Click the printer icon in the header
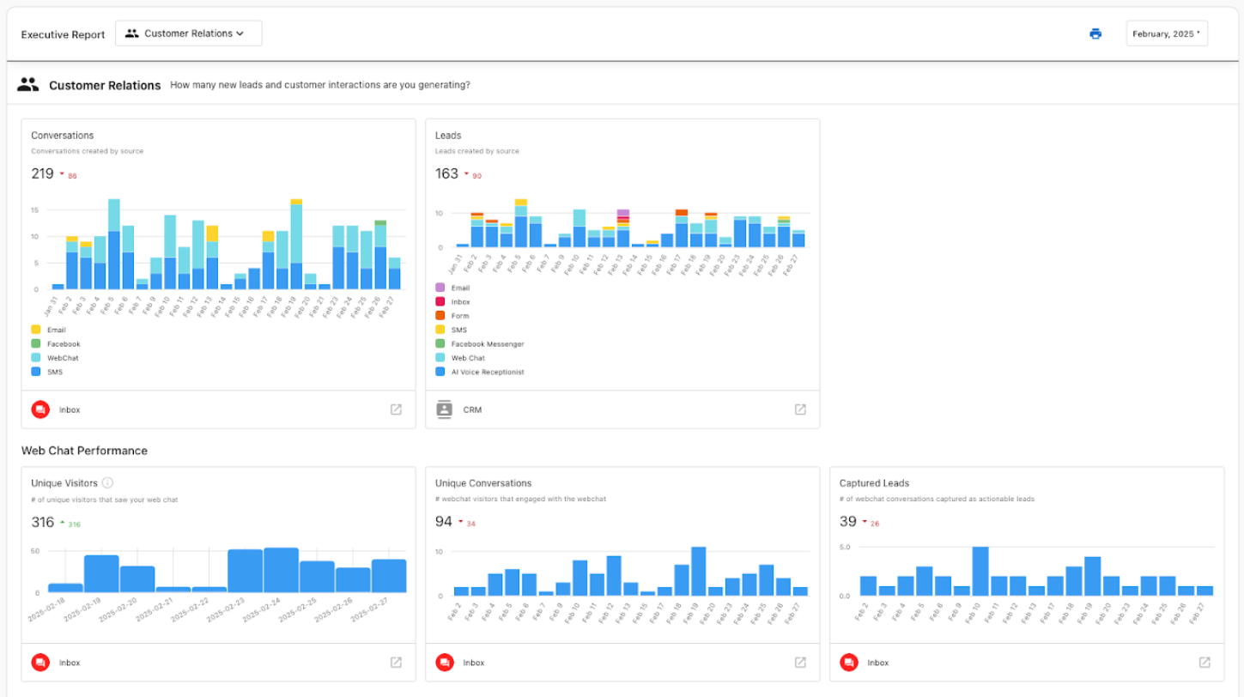 point(1095,33)
